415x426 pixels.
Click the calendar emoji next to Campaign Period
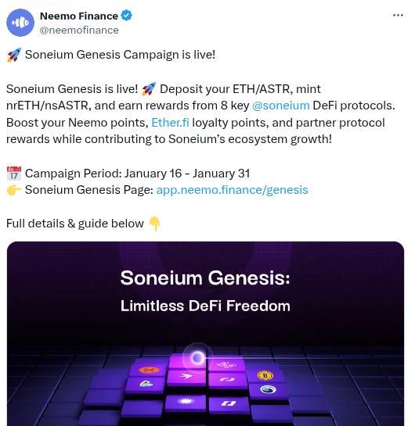pos(14,174)
